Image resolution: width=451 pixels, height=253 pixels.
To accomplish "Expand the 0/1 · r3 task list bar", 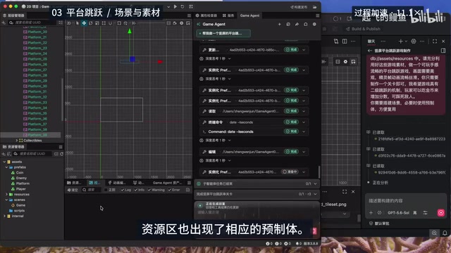I will [257, 194].
